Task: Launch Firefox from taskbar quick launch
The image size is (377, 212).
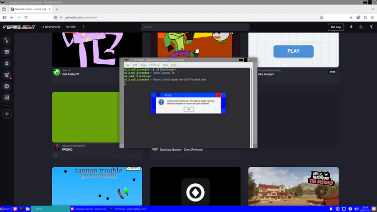Action: (15, 209)
